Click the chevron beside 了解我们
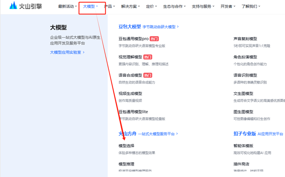 (259, 6)
